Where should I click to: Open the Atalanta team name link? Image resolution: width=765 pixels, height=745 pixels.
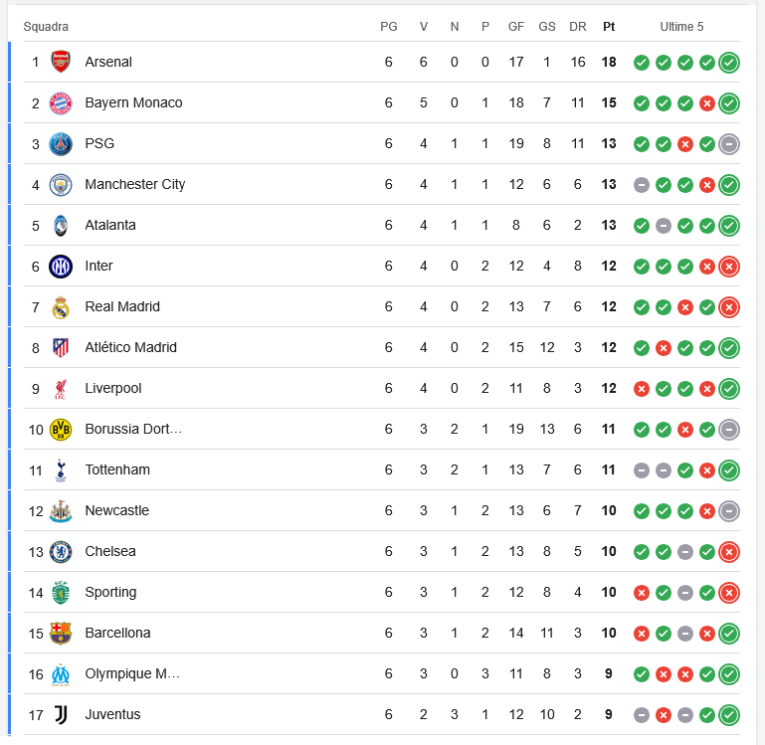pos(110,225)
